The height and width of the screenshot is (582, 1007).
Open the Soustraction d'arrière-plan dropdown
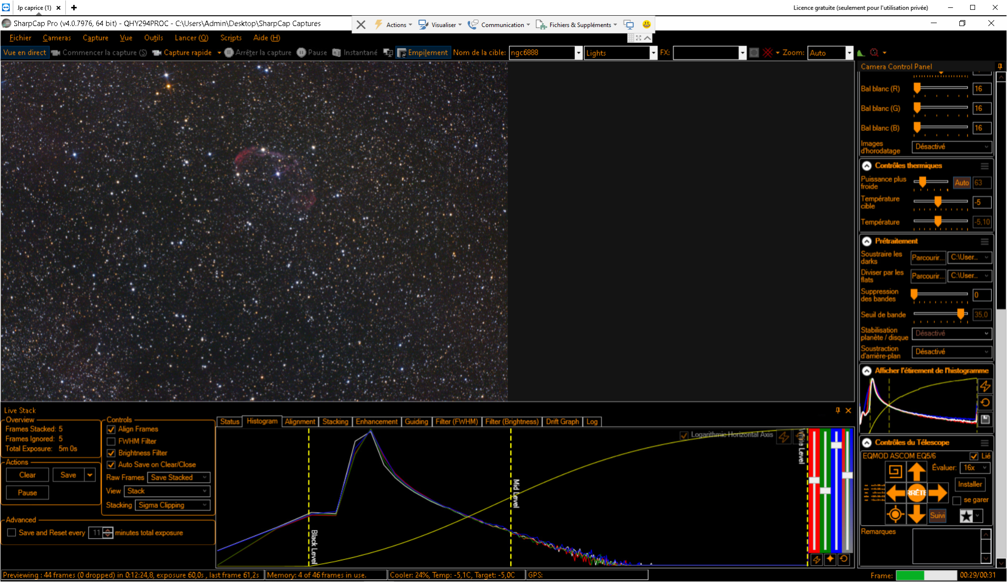pyautogui.click(x=951, y=352)
